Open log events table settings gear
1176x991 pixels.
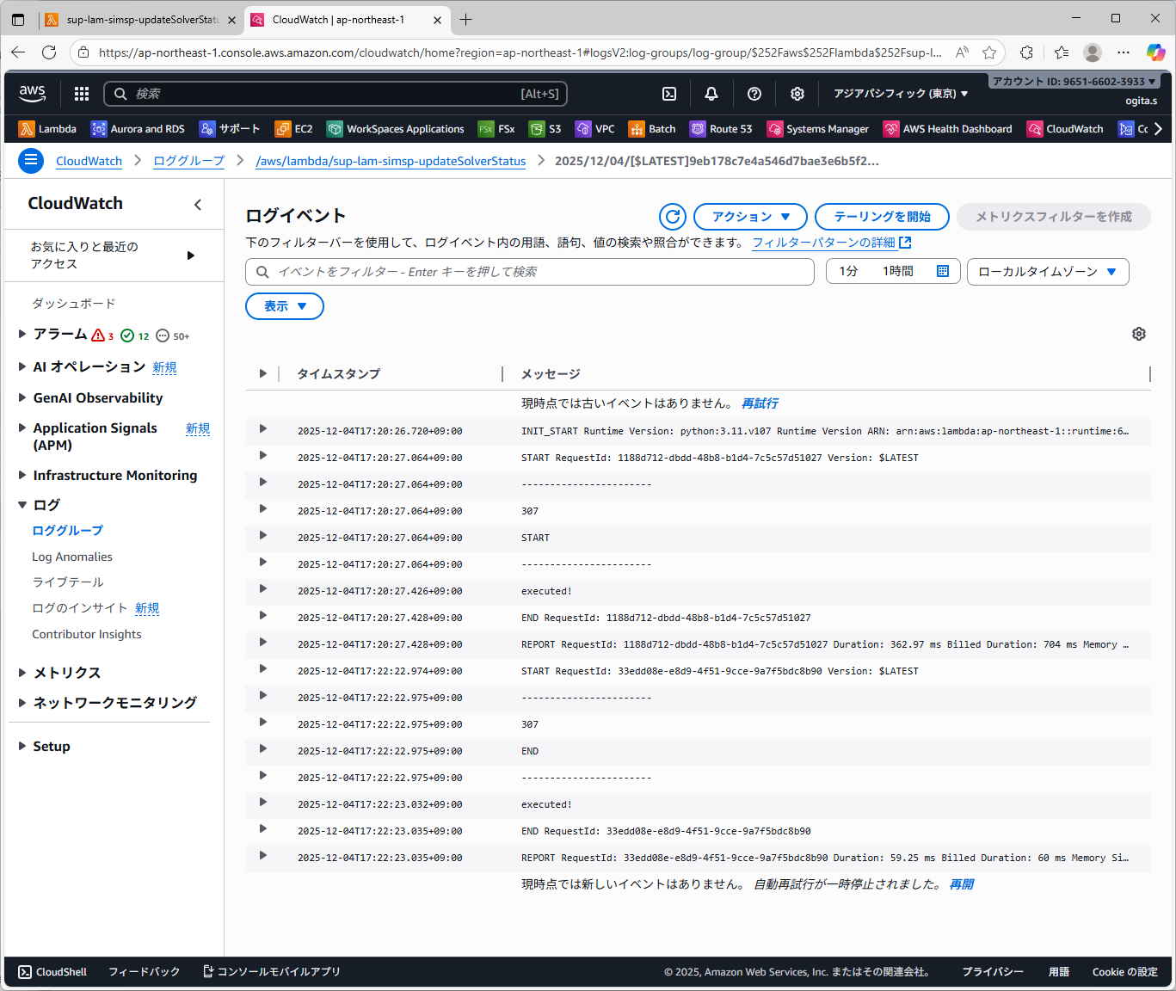(1139, 334)
